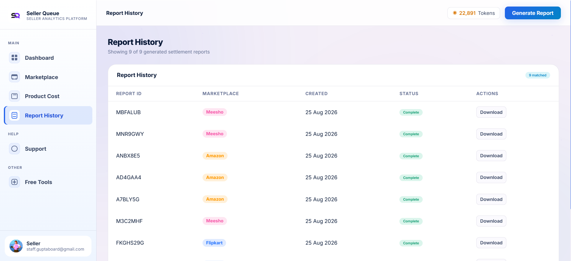Click the CREATED column header
The width and height of the screenshot is (571, 261).
point(316,94)
